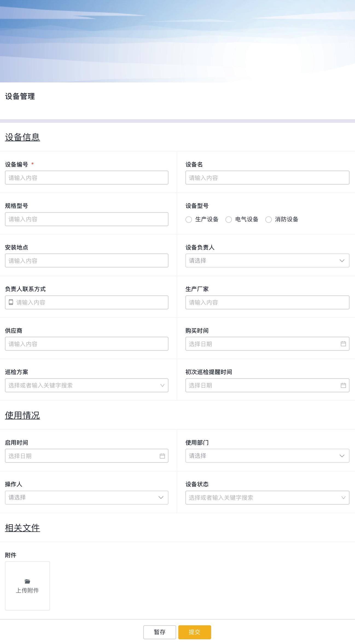Open the 设备负责人 dropdown

(267, 260)
